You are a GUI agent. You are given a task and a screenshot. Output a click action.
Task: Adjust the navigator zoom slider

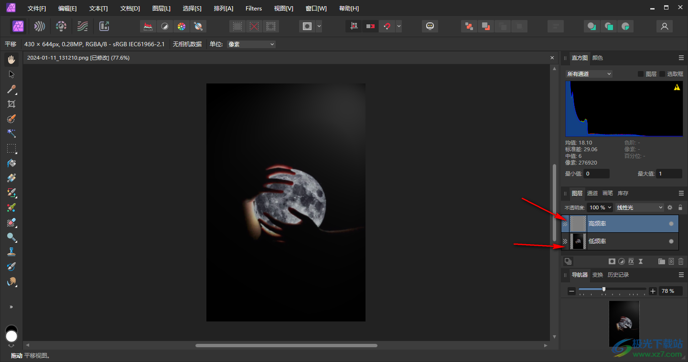(x=613, y=289)
